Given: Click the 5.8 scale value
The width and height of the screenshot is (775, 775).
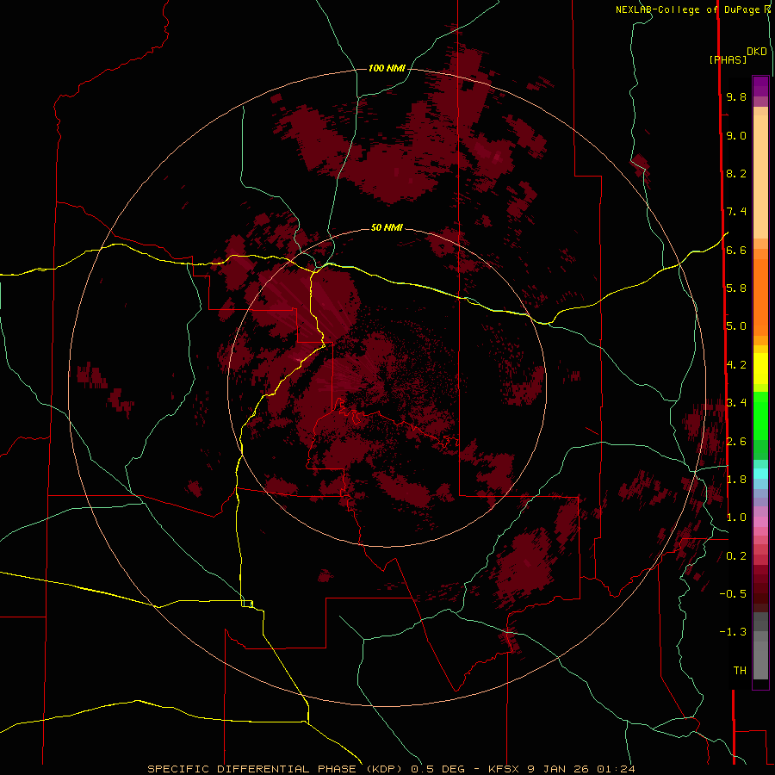Looking at the screenshot, I should 736,288.
